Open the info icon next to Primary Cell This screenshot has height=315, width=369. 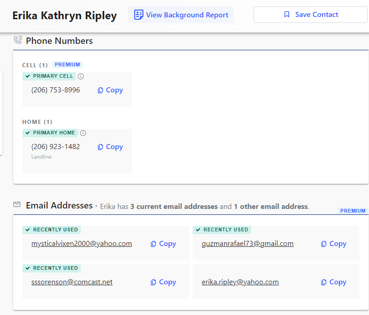[81, 76]
